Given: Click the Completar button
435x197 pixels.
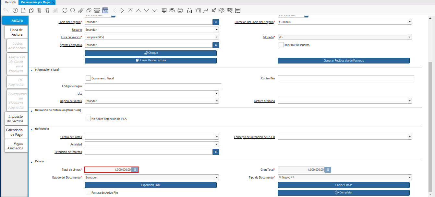Looking at the screenshot, I should point(344,192).
